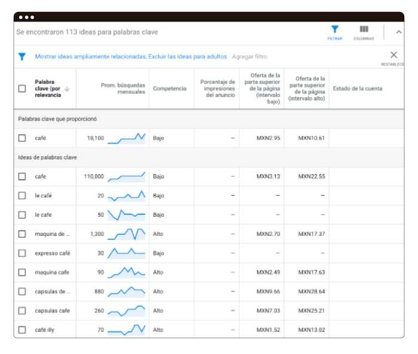Click the 'MXN25.21' bid value
418x354 pixels.
click(x=311, y=310)
